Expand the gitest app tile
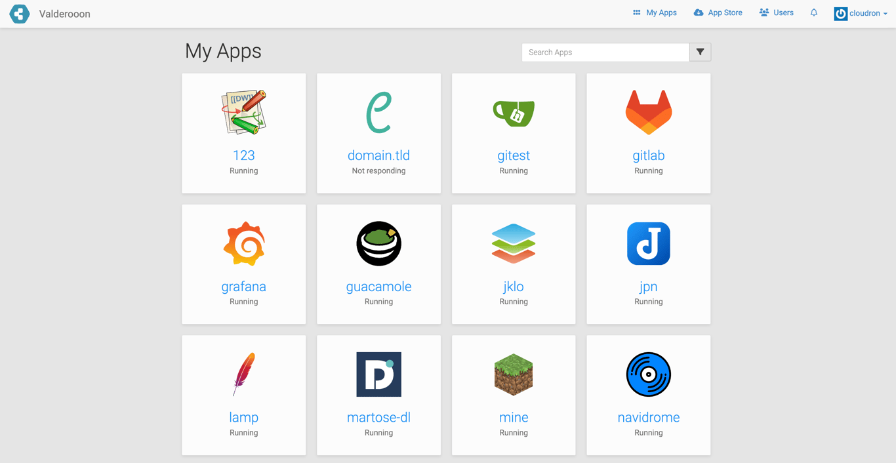Viewport: 896px width, 463px height. click(x=514, y=133)
